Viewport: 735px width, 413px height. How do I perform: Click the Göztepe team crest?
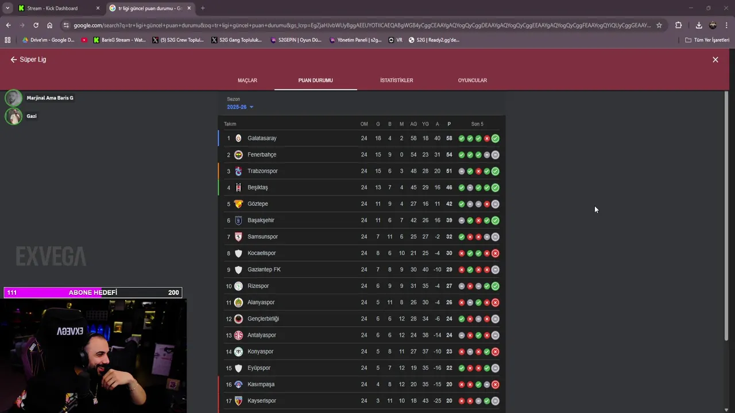pyautogui.click(x=238, y=204)
